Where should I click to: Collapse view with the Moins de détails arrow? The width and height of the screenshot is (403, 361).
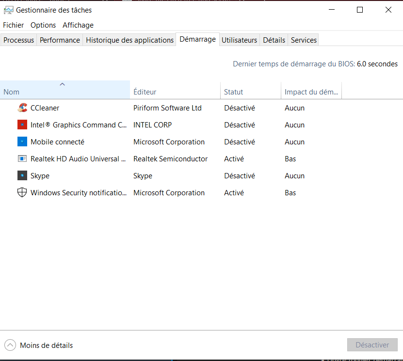[x=10, y=345]
